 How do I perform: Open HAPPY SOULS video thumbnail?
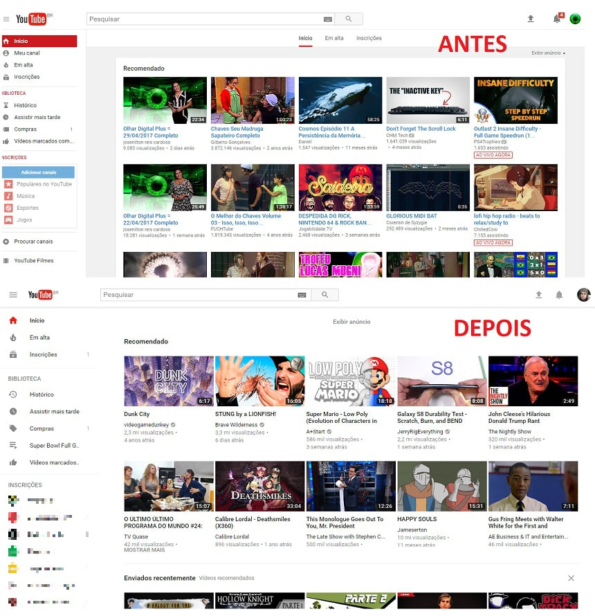tap(442, 486)
